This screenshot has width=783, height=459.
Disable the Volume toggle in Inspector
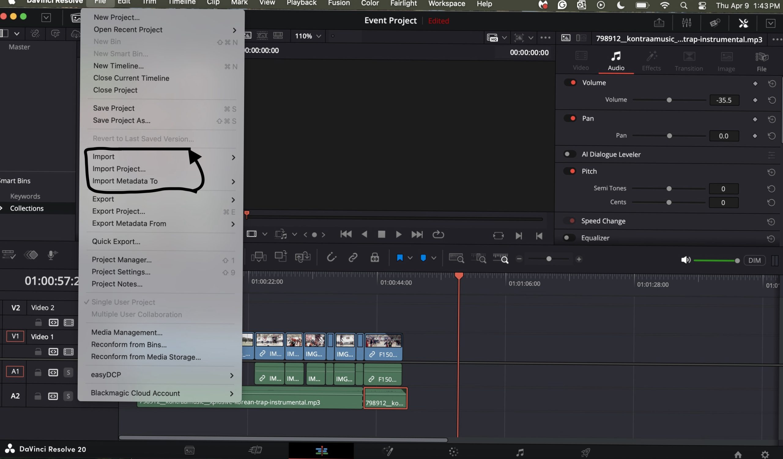pos(570,83)
